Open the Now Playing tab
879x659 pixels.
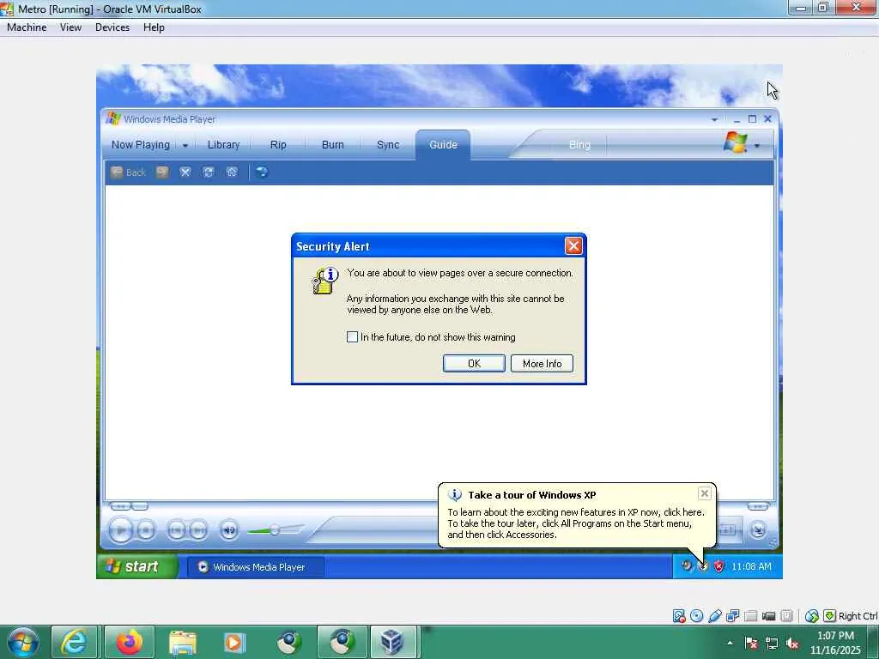pyautogui.click(x=140, y=144)
